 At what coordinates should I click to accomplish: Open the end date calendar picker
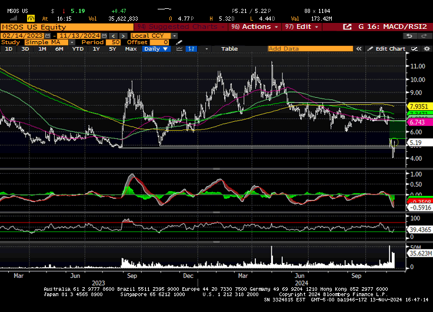[x=104, y=36]
